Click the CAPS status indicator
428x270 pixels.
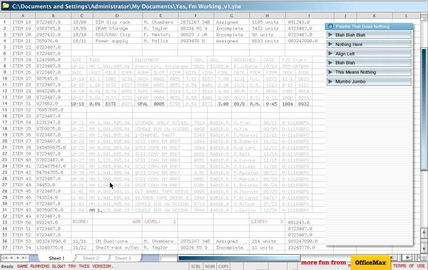223,266
